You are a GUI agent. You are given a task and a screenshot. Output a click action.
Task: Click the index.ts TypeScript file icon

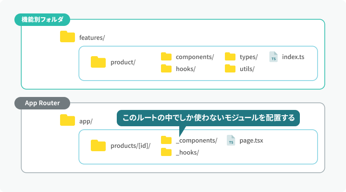pos(273,57)
